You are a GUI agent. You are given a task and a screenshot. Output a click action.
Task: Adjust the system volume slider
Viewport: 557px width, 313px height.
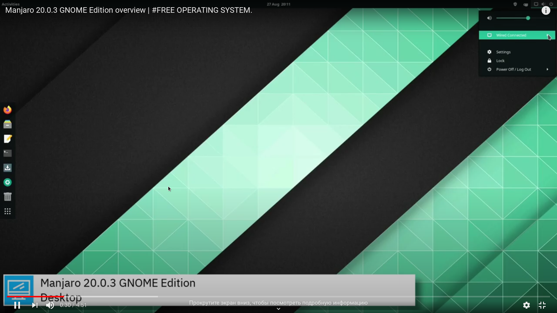[x=528, y=18]
